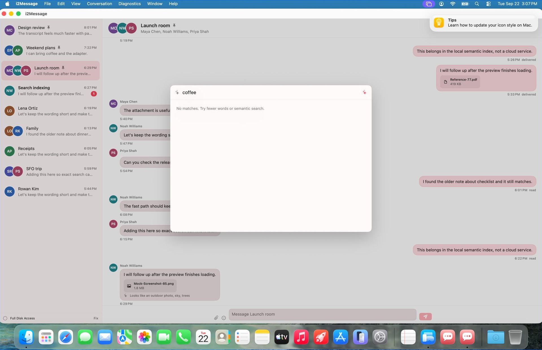Screen dimensions: 542x350
Task: Open the emoji picker smiley icon
Action: coord(224,318)
